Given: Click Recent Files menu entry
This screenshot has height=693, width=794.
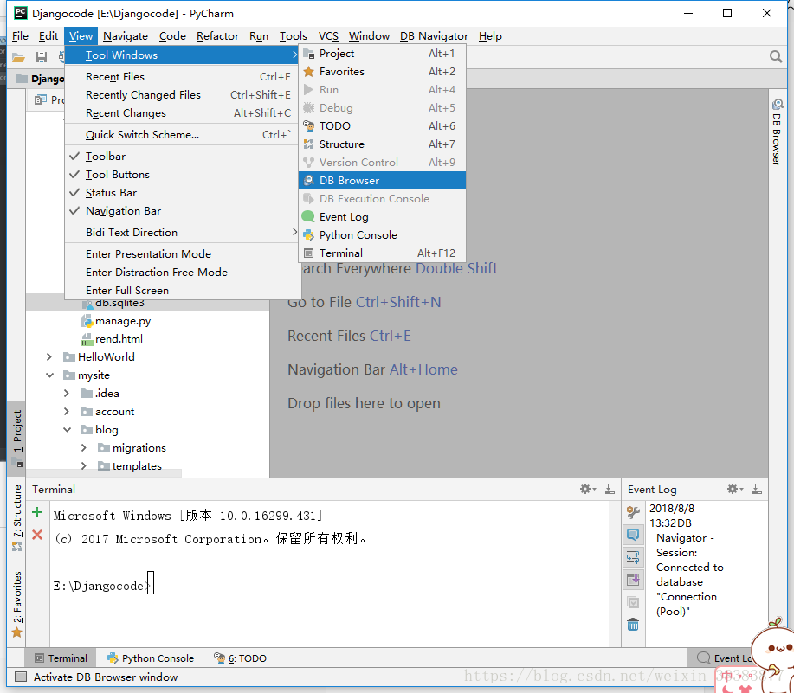Looking at the screenshot, I should [x=183, y=76].
